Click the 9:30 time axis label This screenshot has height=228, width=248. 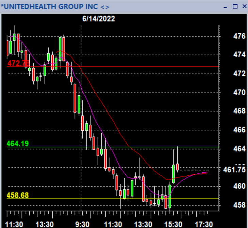tap(82, 225)
